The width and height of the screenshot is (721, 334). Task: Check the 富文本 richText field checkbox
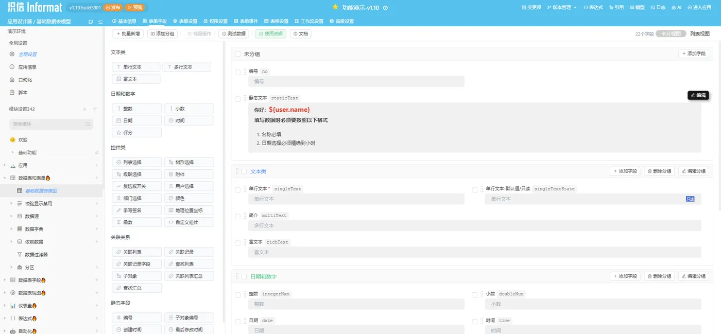pyautogui.click(x=238, y=243)
